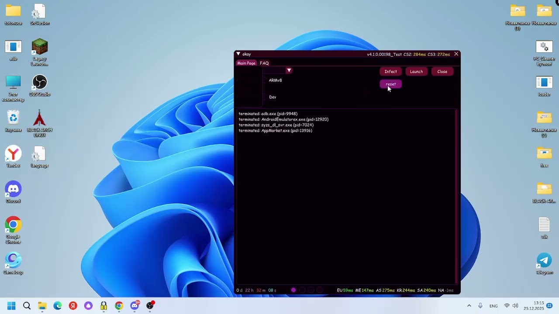Viewport: 559px width, 314px height.
Task: Select the adb desktop shortcut
Action: tap(13, 50)
